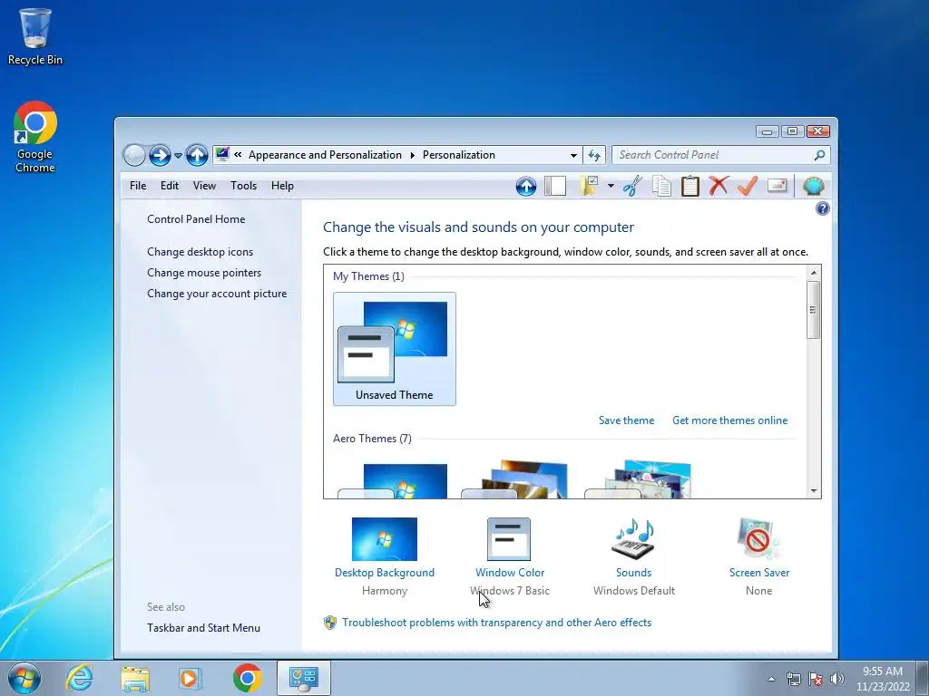Click Get more themes online link
This screenshot has width=929, height=696.
click(x=730, y=420)
